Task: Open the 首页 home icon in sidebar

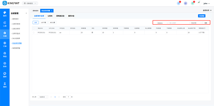Action: pos(5,13)
